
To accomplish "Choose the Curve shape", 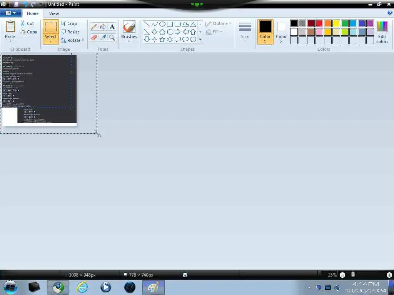I will coord(155,24).
